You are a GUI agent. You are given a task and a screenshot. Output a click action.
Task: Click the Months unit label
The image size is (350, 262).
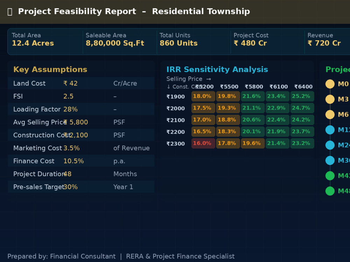[125, 174]
